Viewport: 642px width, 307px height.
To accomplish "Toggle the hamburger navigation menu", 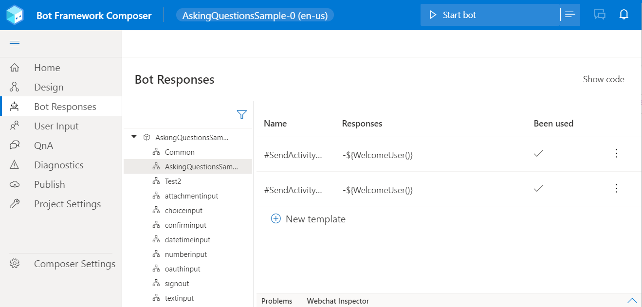I will point(15,44).
